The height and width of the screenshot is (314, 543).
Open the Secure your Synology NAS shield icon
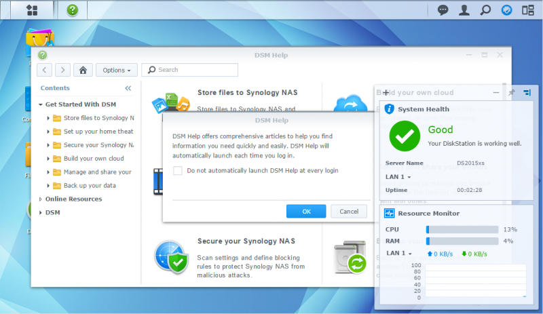point(171,257)
